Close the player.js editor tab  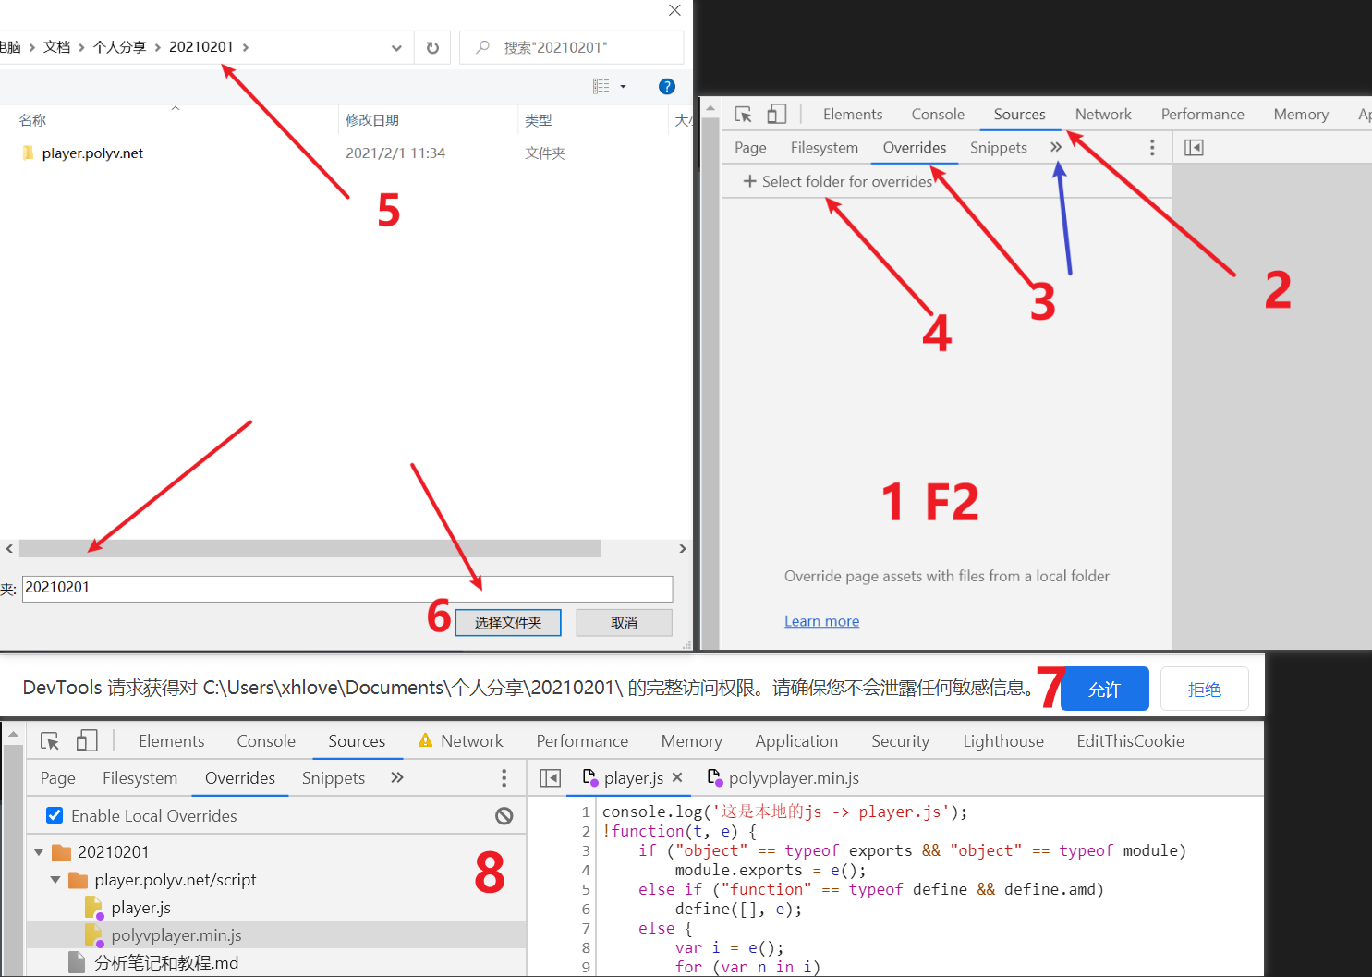pyautogui.click(x=677, y=778)
